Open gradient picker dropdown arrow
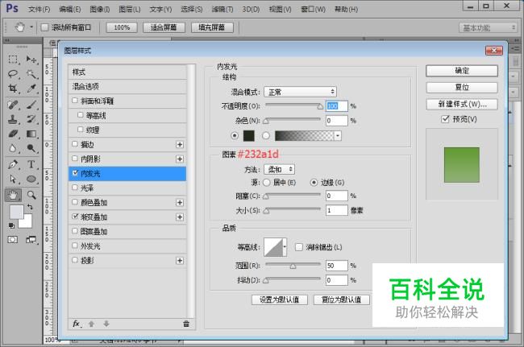The image size is (524, 347). tap(338, 136)
